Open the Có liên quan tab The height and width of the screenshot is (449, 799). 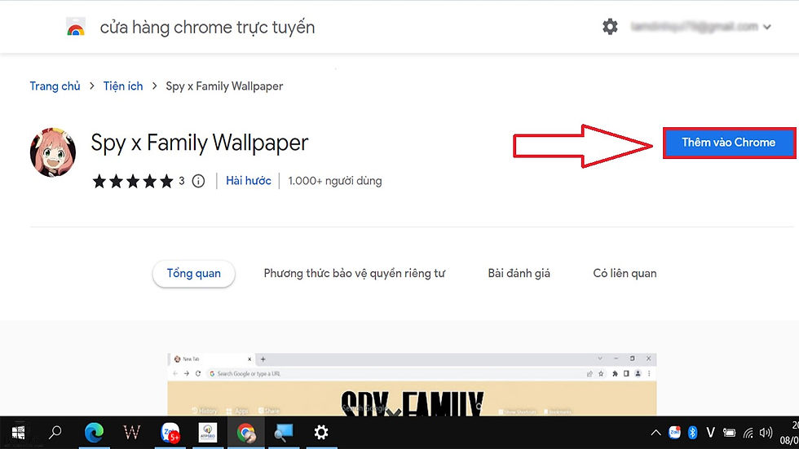(625, 273)
